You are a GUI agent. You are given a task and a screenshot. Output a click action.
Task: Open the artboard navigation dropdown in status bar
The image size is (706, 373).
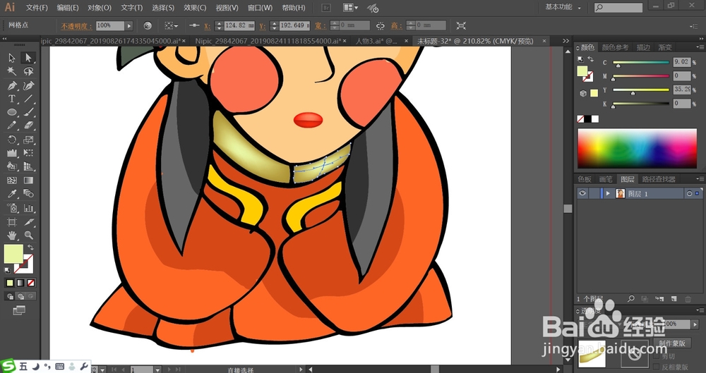click(157, 369)
